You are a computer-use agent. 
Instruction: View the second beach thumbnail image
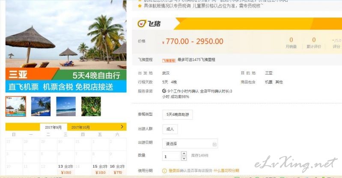click(x=41, y=106)
